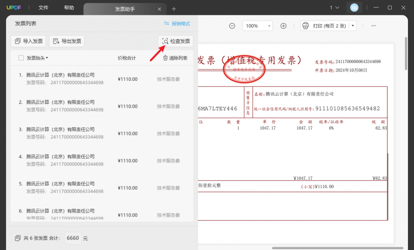Open the 帮助 menu
The image size is (414, 250).
pyautogui.click(x=69, y=8)
